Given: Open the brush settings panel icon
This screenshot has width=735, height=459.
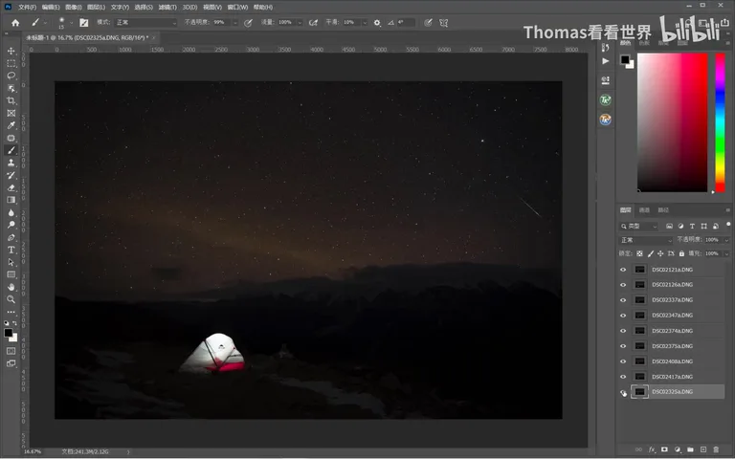Looking at the screenshot, I should tap(84, 23).
